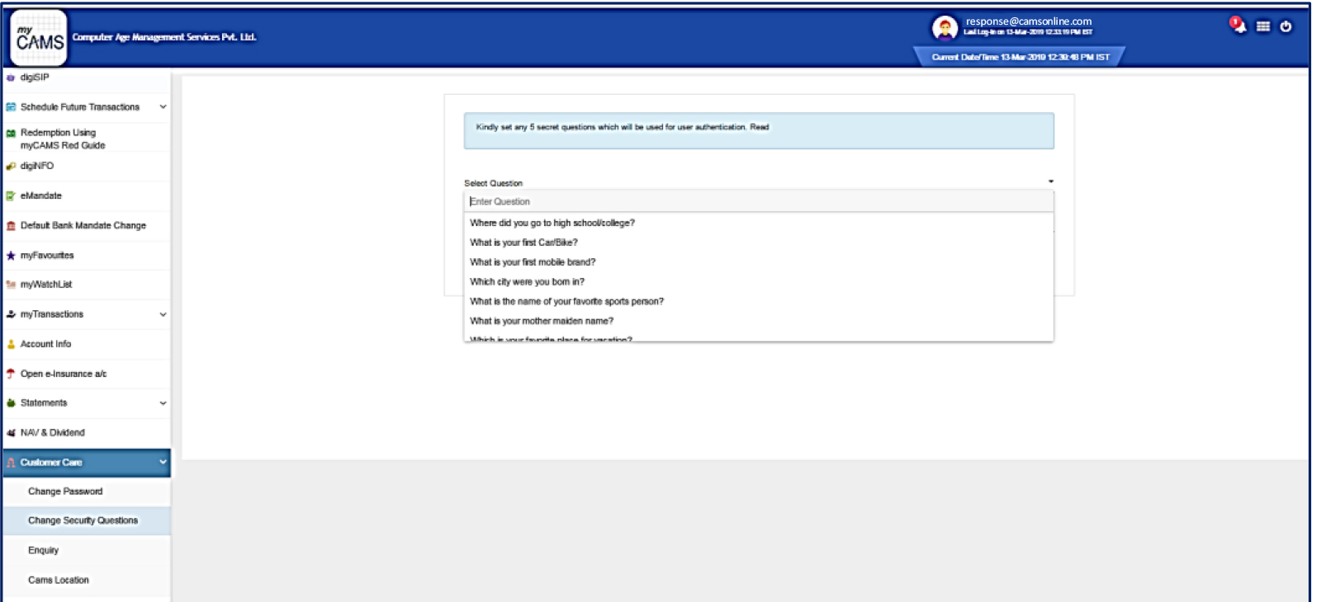Expand the myTransactions section
Screen dimensions: 1321x602
click(x=163, y=314)
